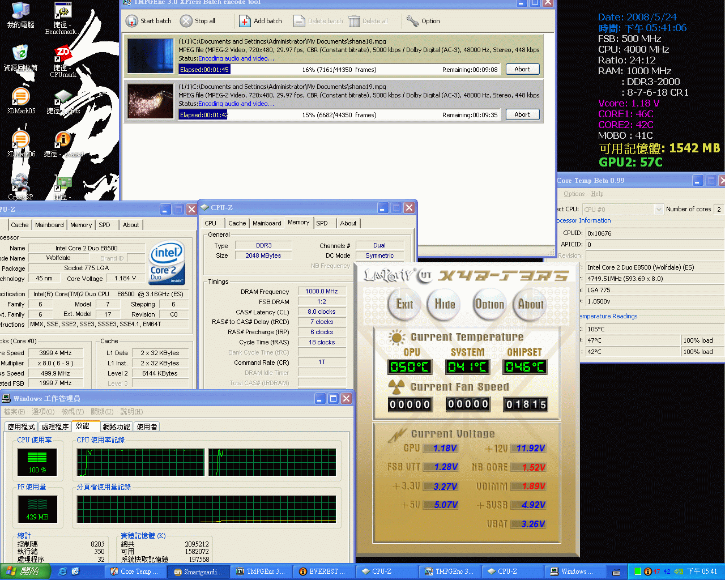725x580 pixels.
Task: Switch to Core Temp in the taskbar
Action: 135,572
